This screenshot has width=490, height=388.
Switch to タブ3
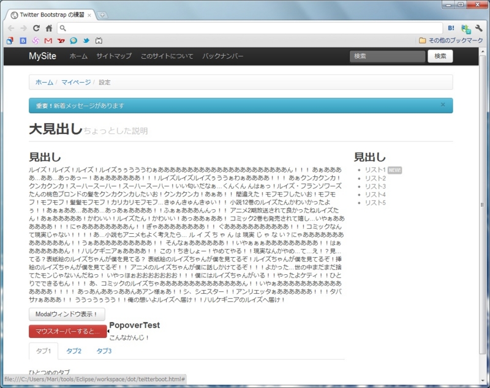103,351
